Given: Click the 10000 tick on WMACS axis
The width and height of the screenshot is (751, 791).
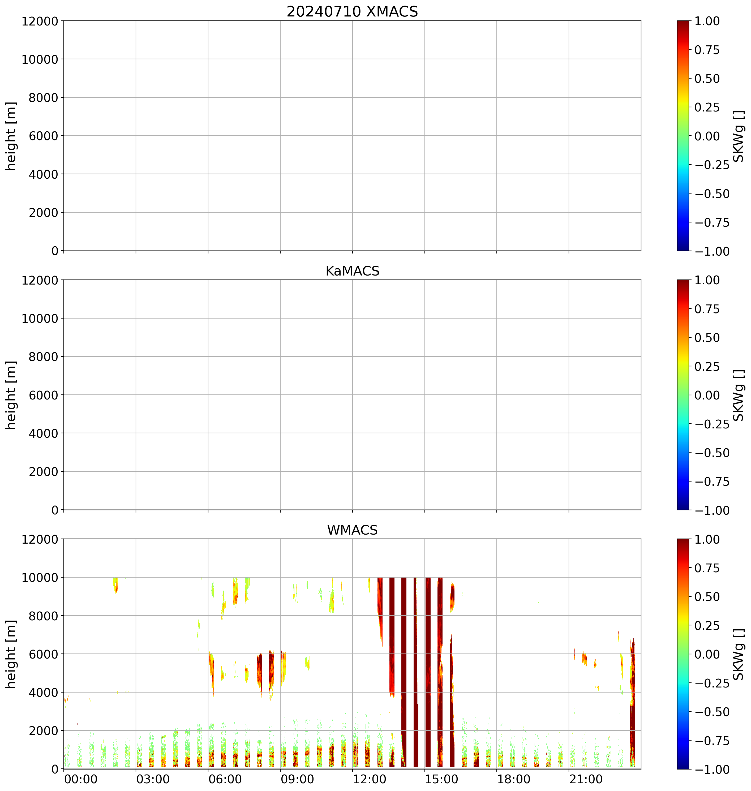Looking at the screenshot, I should pos(40,578).
